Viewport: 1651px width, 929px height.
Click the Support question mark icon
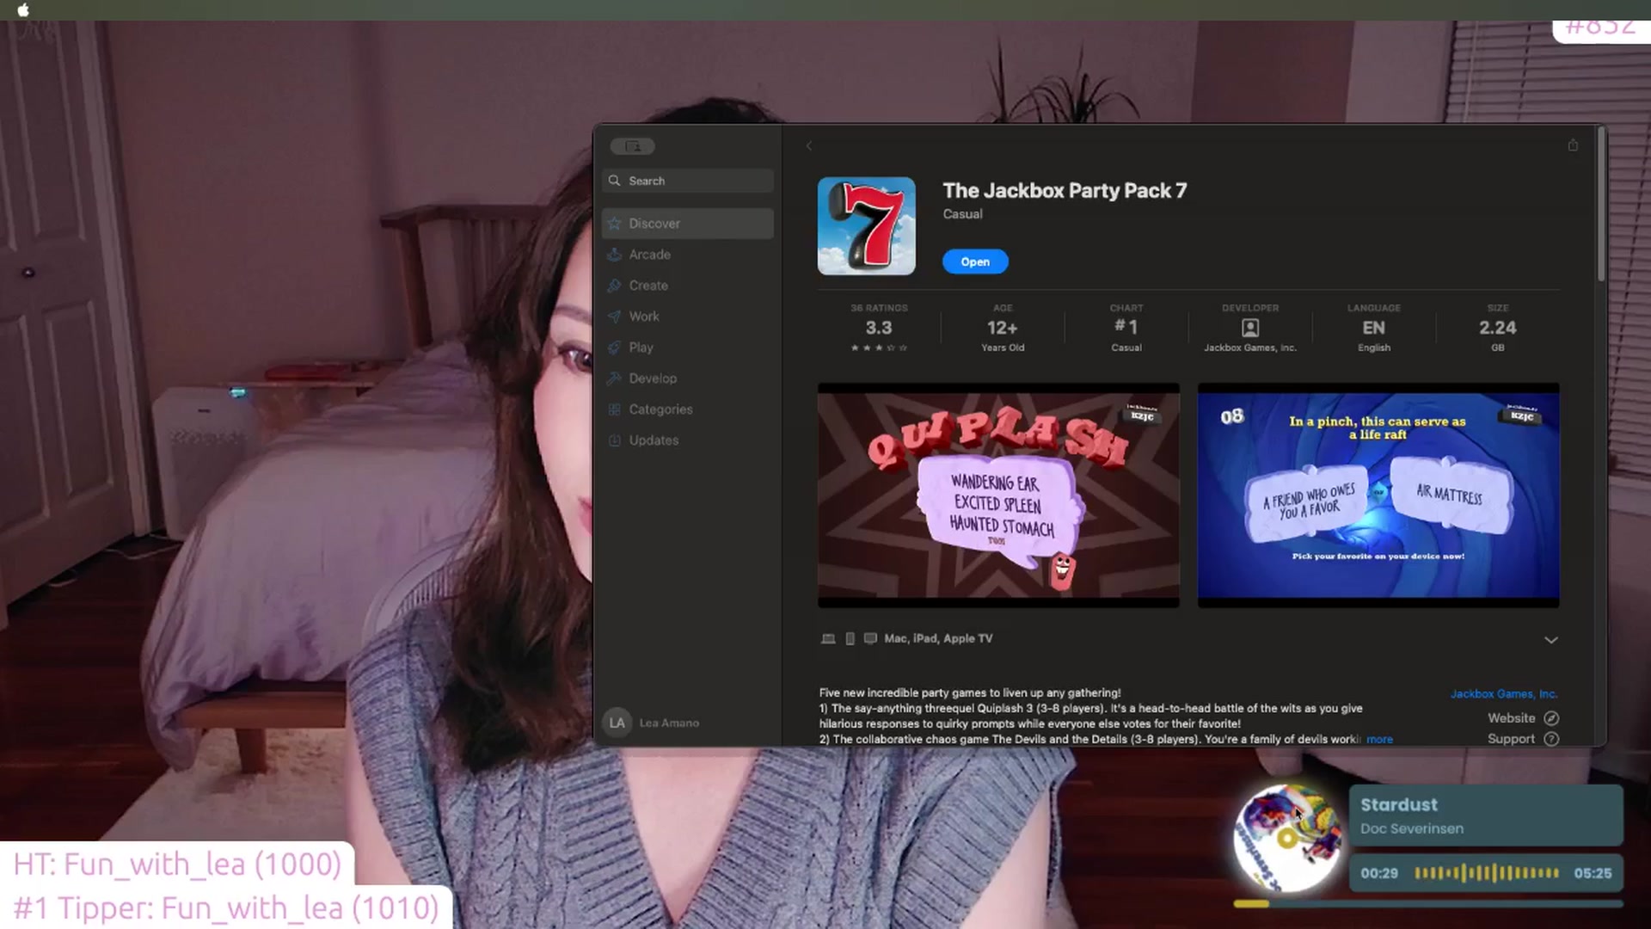pos(1551,739)
